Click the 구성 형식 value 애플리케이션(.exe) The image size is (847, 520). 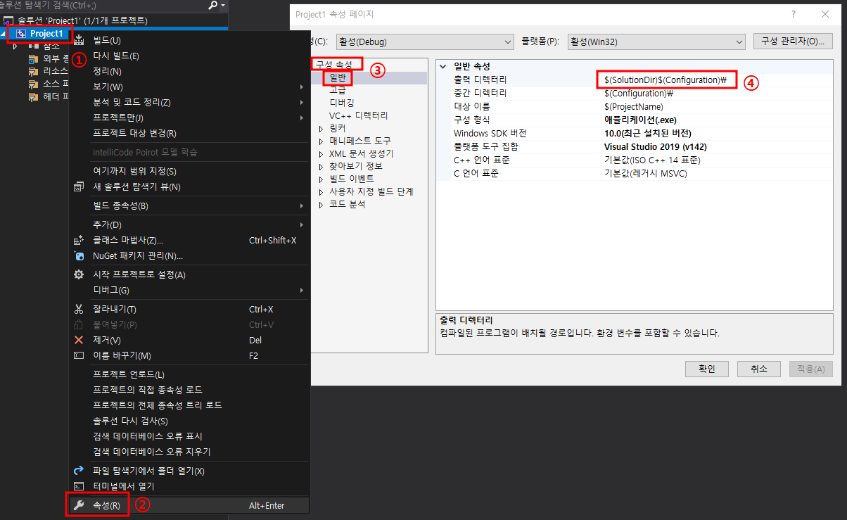640,120
